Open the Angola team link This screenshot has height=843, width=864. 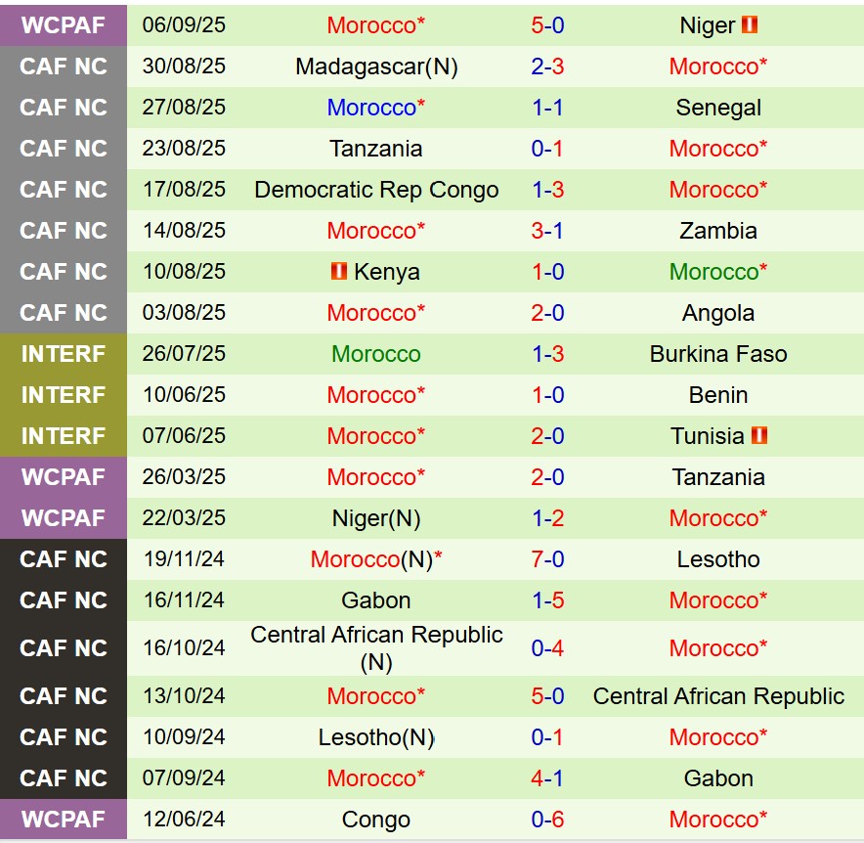pyautogui.click(x=718, y=313)
